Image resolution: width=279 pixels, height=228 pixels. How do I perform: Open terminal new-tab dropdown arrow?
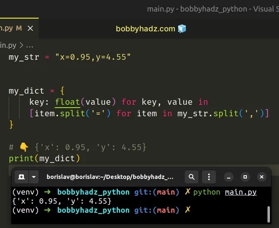tap(34, 177)
